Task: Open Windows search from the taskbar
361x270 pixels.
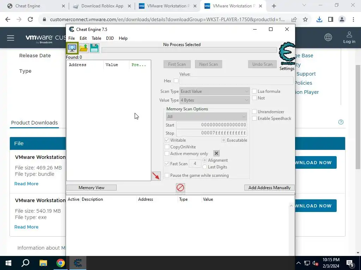Action: coord(25,263)
